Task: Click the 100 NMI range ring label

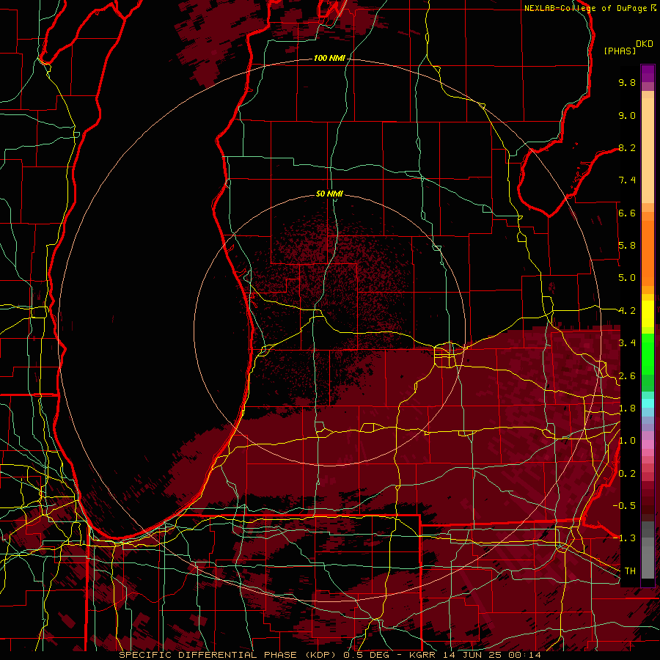Action: tap(329, 58)
